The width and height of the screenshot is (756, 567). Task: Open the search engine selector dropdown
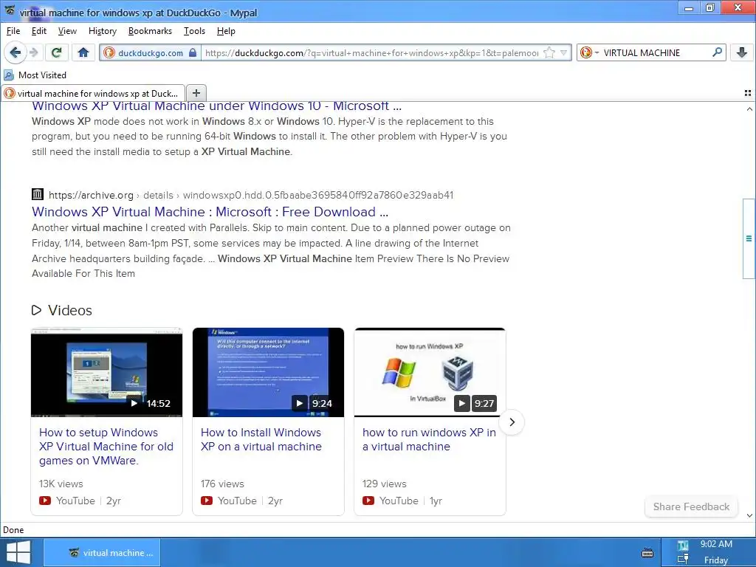click(589, 52)
